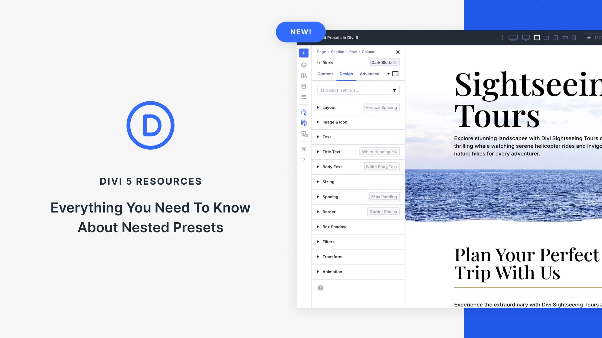Expand the Box Shadow settings group
The width and height of the screenshot is (602, 338).
pos(334,227)
